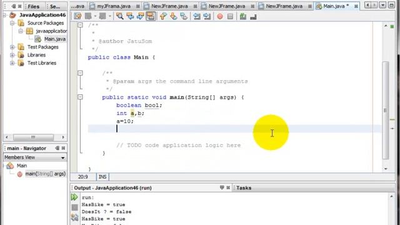Minimize the Projects panel icon

point(14,6)
